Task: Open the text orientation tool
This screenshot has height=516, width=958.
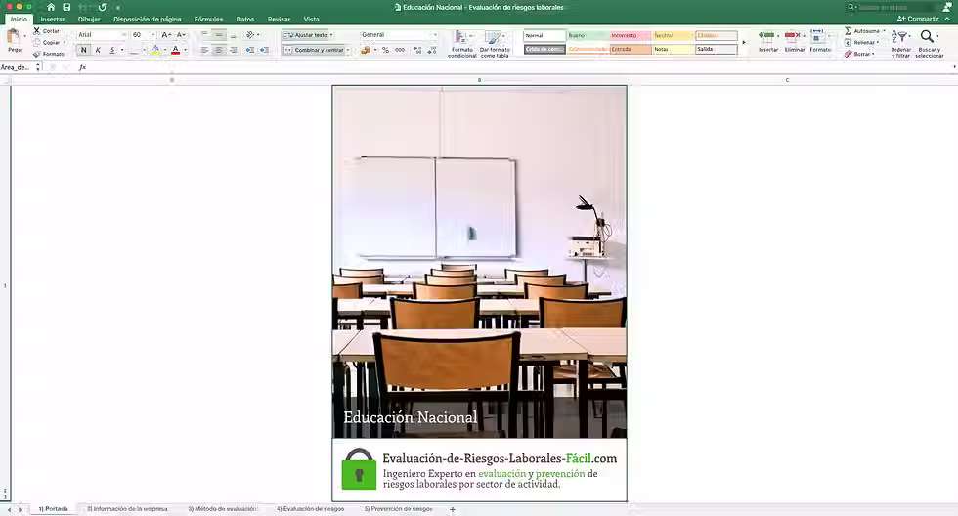Action: click(x=250, y=35)
